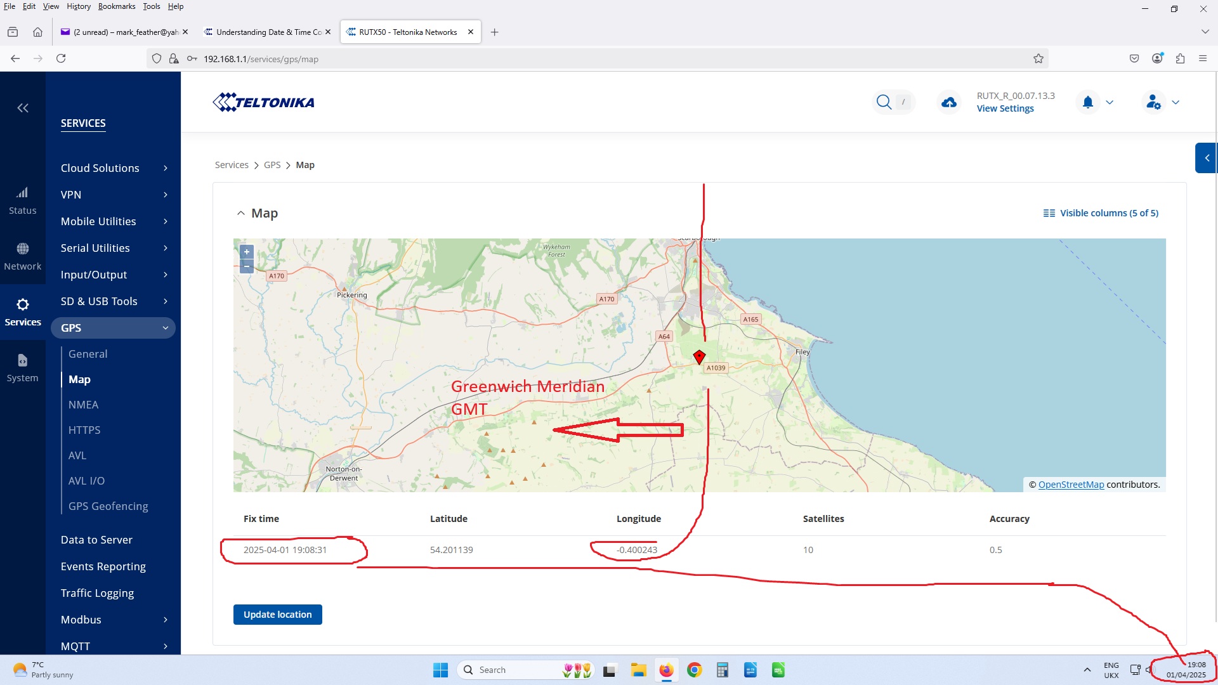Open Data to Server menu
Viewport: 1218px width, 685px height.
96,540
